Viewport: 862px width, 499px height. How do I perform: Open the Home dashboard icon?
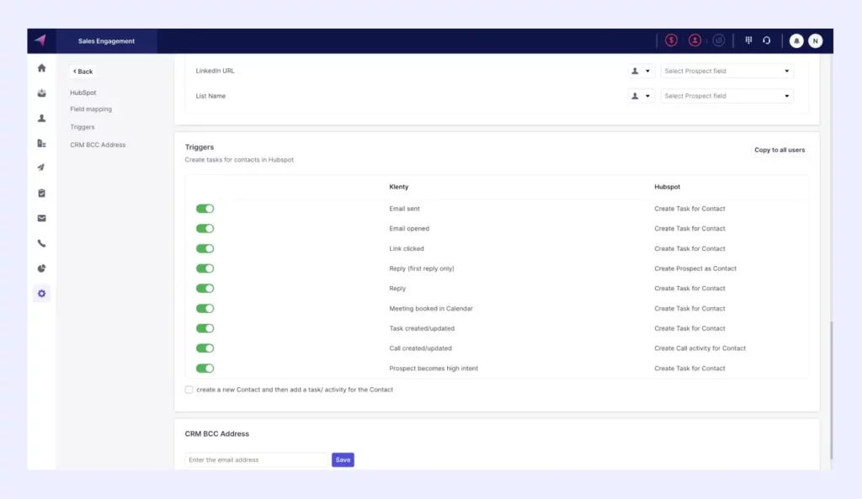(40, 68)
